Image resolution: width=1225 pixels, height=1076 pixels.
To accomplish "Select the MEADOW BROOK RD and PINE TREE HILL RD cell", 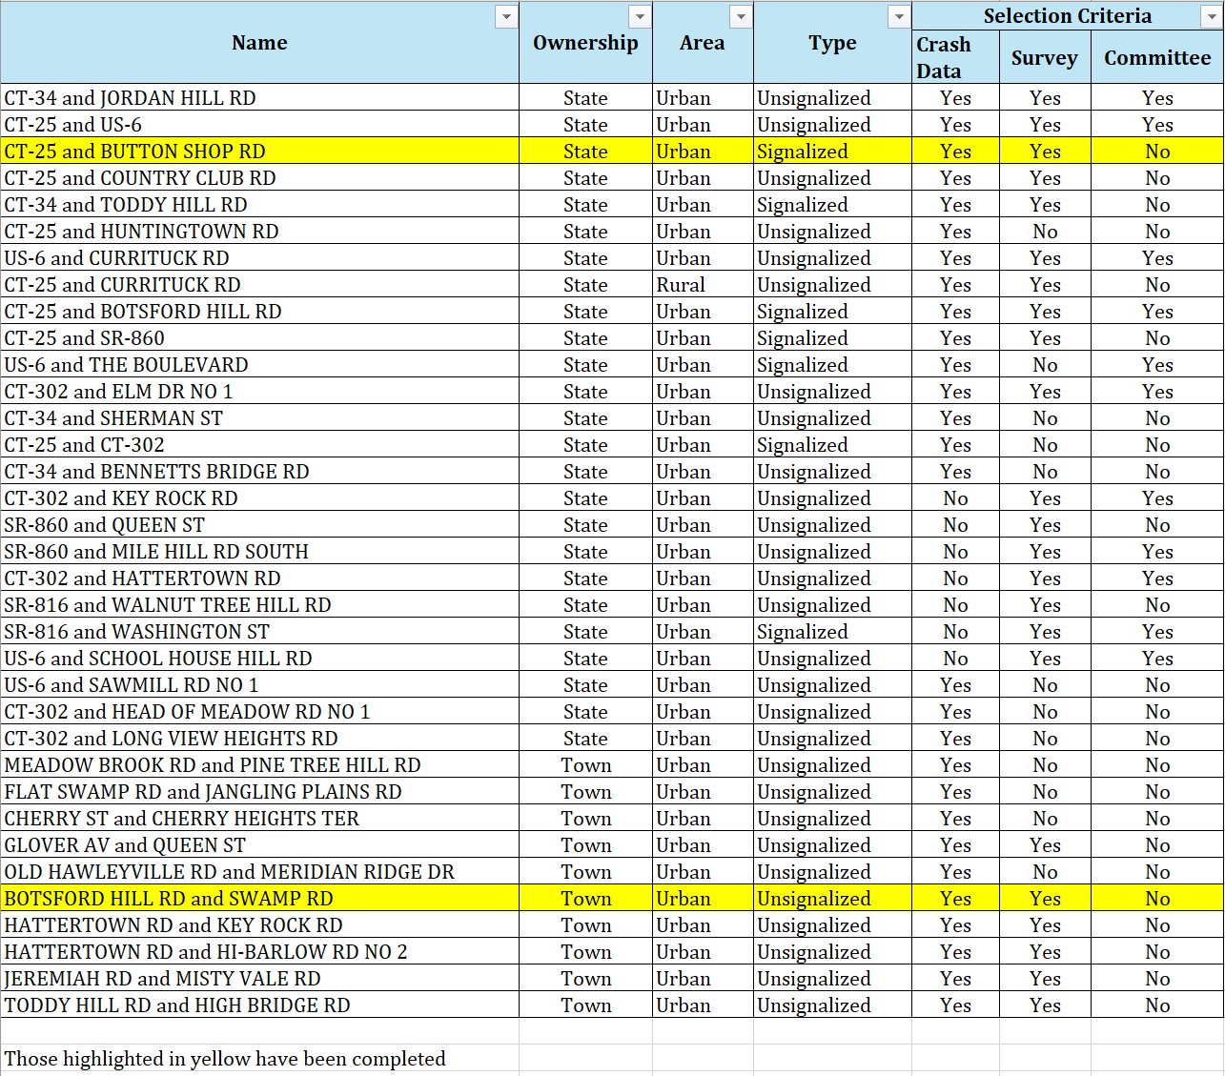I will (259, 765).
